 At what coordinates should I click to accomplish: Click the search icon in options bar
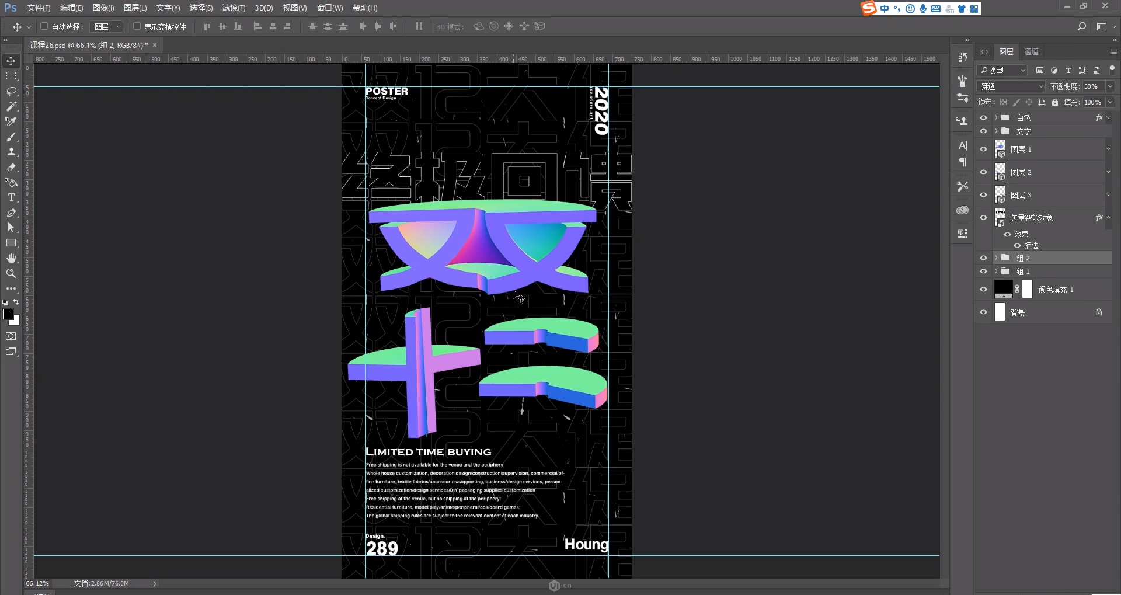pos(1081,26)
